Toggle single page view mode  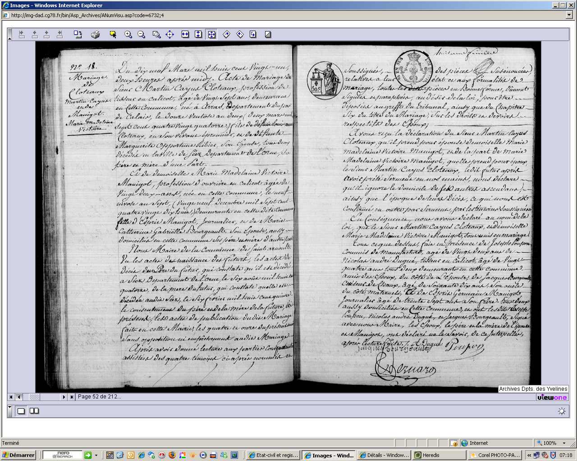click(x=21, y=411)
